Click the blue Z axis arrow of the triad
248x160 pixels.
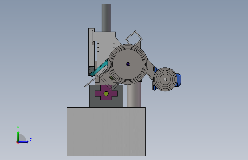pyautogui.click(x=24, y=142)
